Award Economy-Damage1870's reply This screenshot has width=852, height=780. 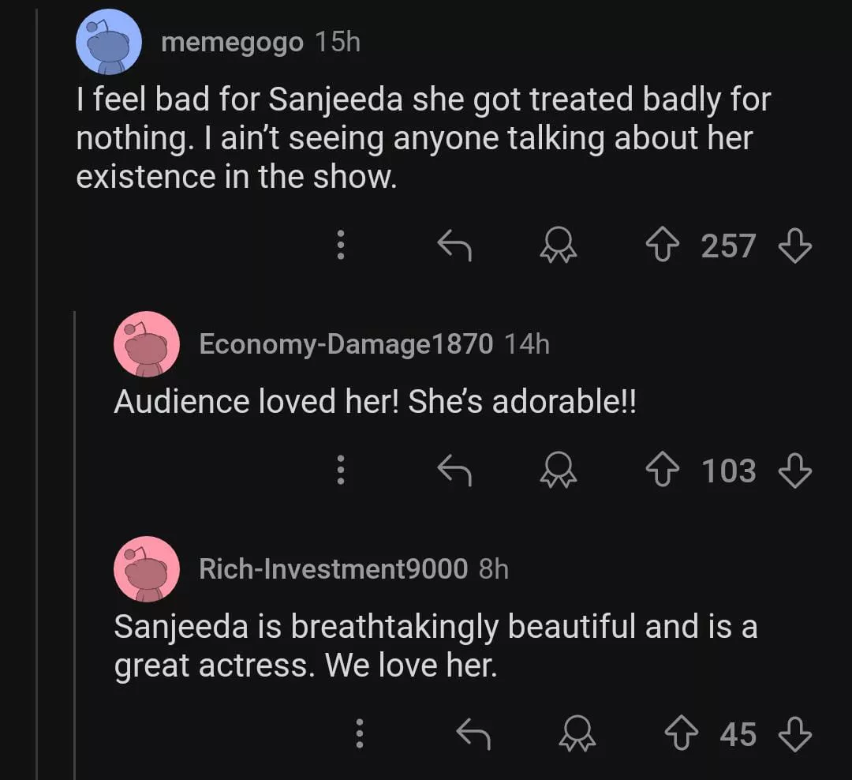pos(558,472)
